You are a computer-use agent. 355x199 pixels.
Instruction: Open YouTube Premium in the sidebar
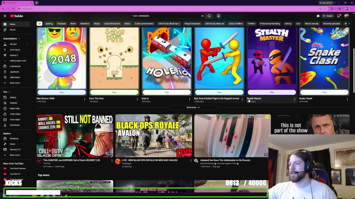(16, 168)
